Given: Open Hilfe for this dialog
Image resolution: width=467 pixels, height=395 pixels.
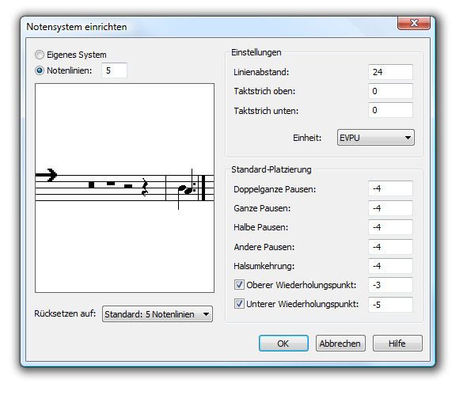Looking at the screenshot, I should [x=397, y=344].
